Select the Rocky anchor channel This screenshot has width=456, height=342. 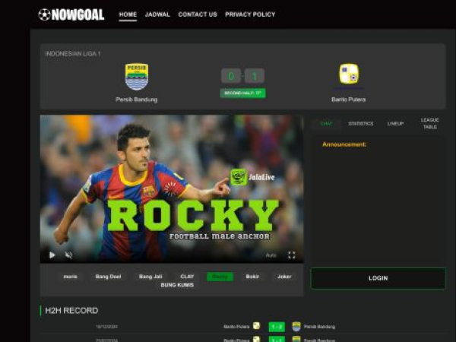tap(220, 277)
